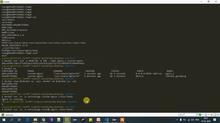Screen dimensions: 220x123
Task: Open the clock showing 19:31
Action: (x=206, y=120)
